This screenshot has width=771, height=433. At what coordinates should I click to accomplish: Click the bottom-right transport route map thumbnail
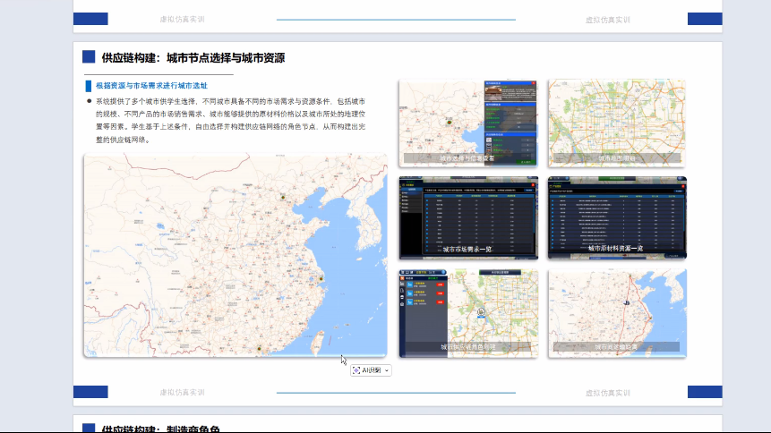616,312
